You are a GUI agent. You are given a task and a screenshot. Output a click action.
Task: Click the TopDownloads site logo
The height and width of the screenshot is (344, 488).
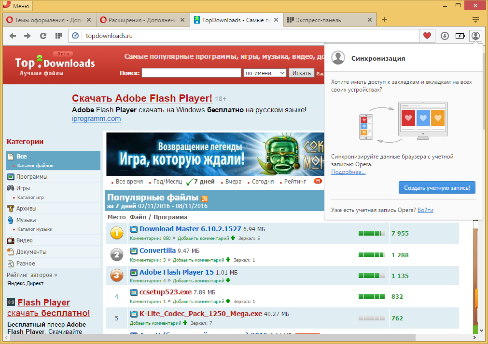point(55,65)
